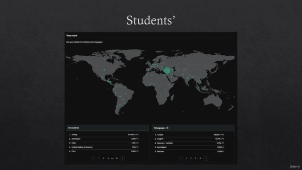Select the English language row
The height and width of the screenshot is (170, 302).
[x=189, y=139]
